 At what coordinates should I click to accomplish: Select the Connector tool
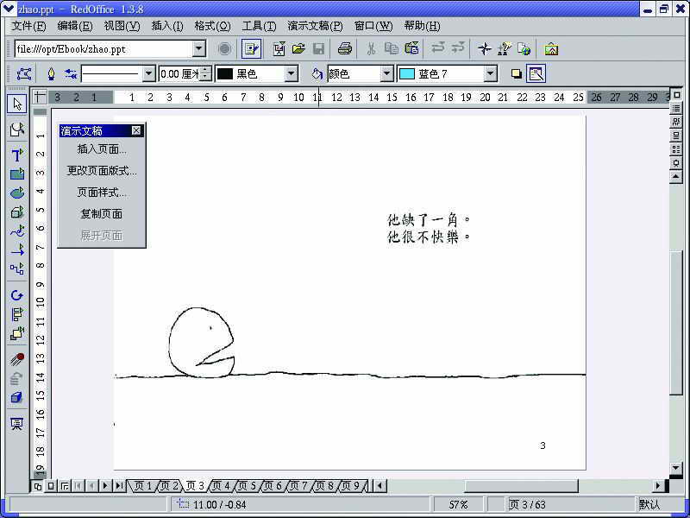click(17, 268)
